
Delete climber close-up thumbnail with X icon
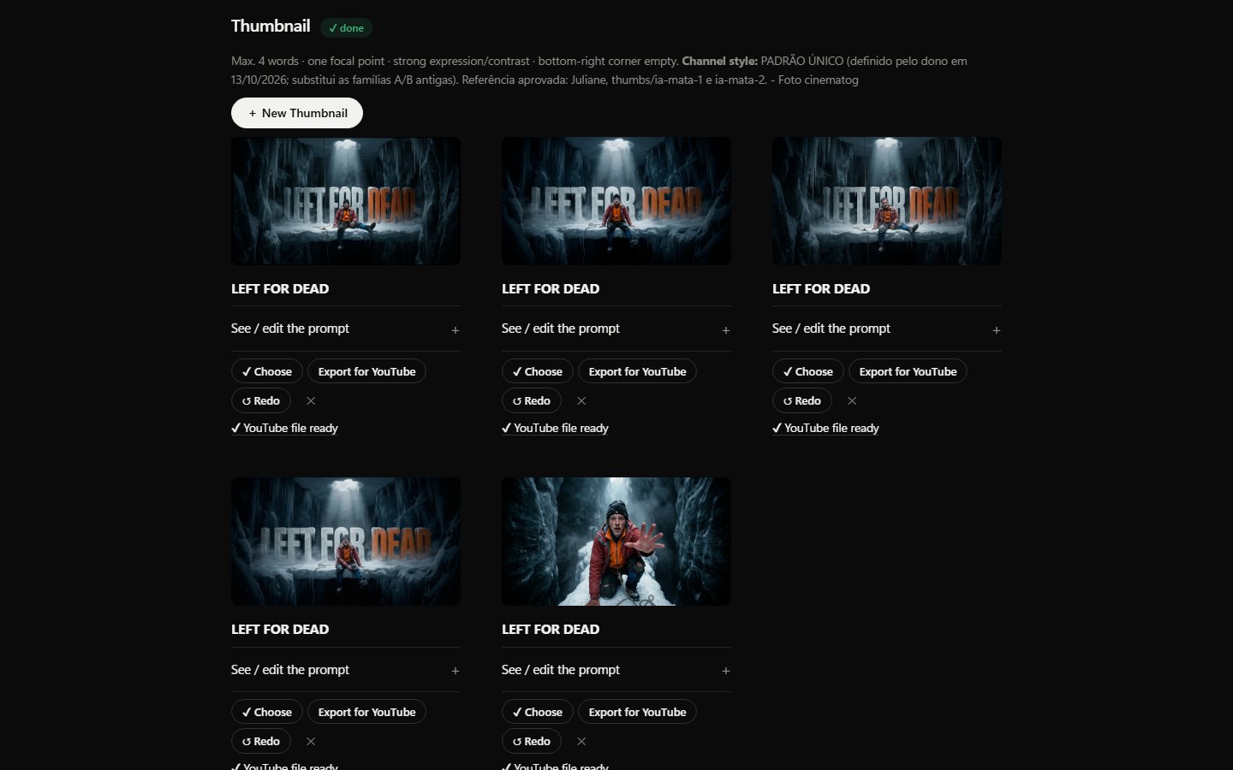581,741
